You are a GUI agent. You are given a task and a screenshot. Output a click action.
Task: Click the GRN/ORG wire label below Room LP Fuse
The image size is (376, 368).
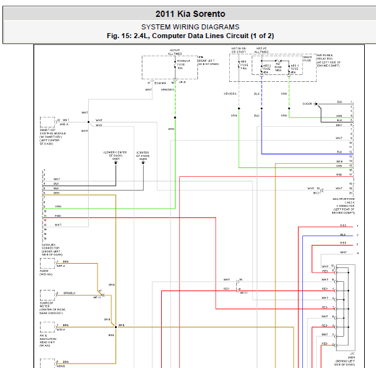point(167,89)
